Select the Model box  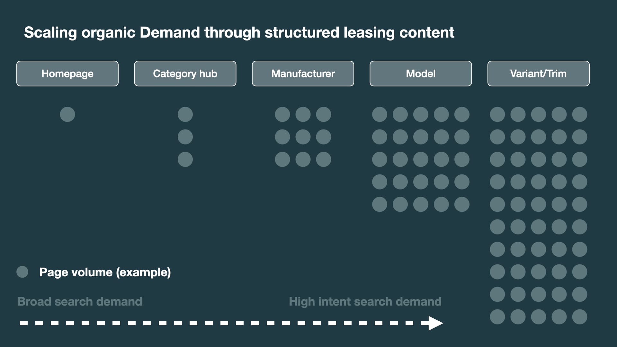coord(421,74)
